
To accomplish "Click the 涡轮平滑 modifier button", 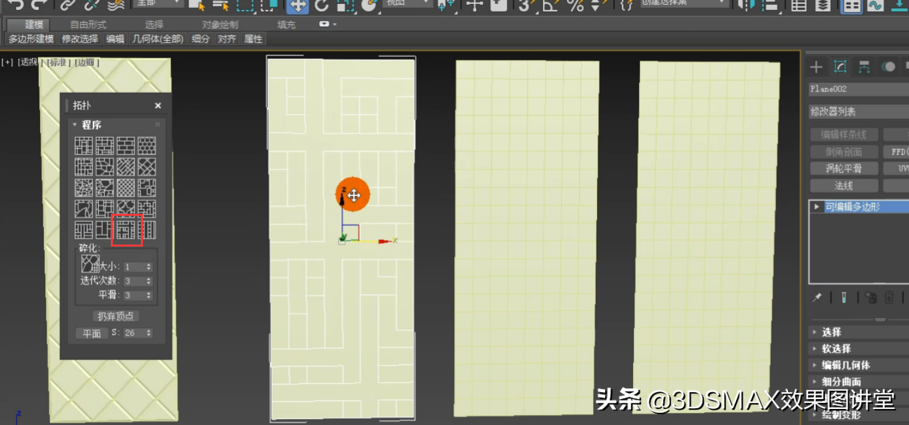I will point(844,168).
